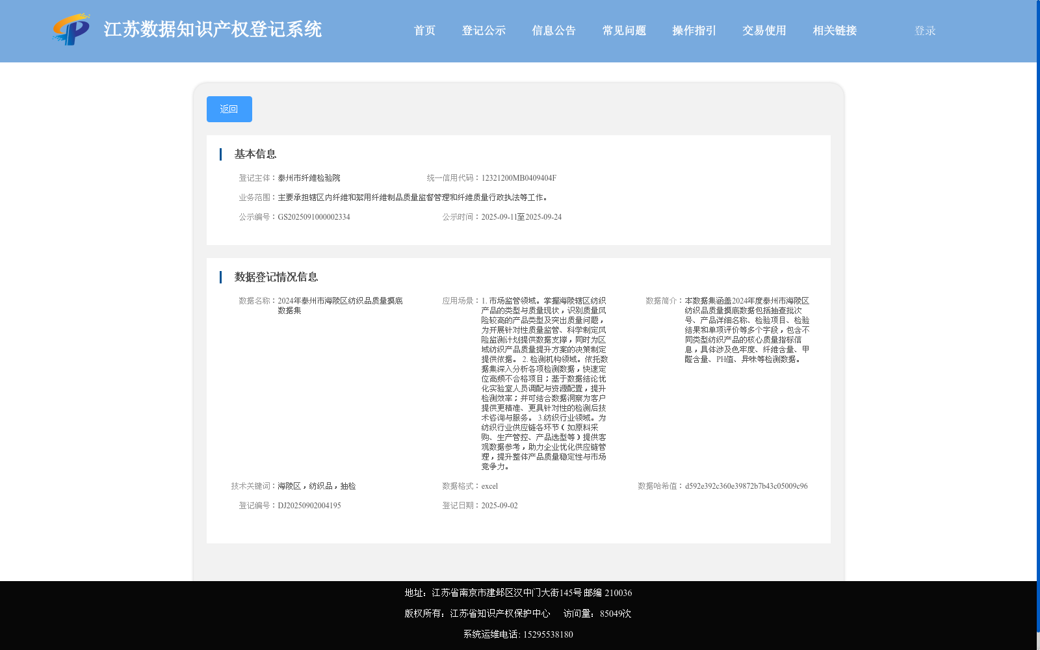This screenshot has width=1040, height=650.
Task: Select data name 2024年泰州市海陵区纺织品质量摸底数据集
Action: click(340, 305)
